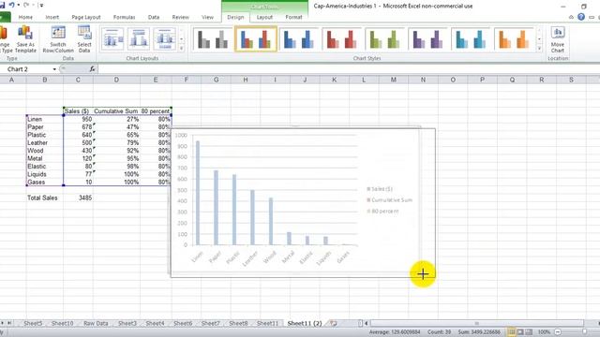Screen dimensions: 600x337
Task: Select column D header
Action: pyautogui.click(x=116, y=80)
